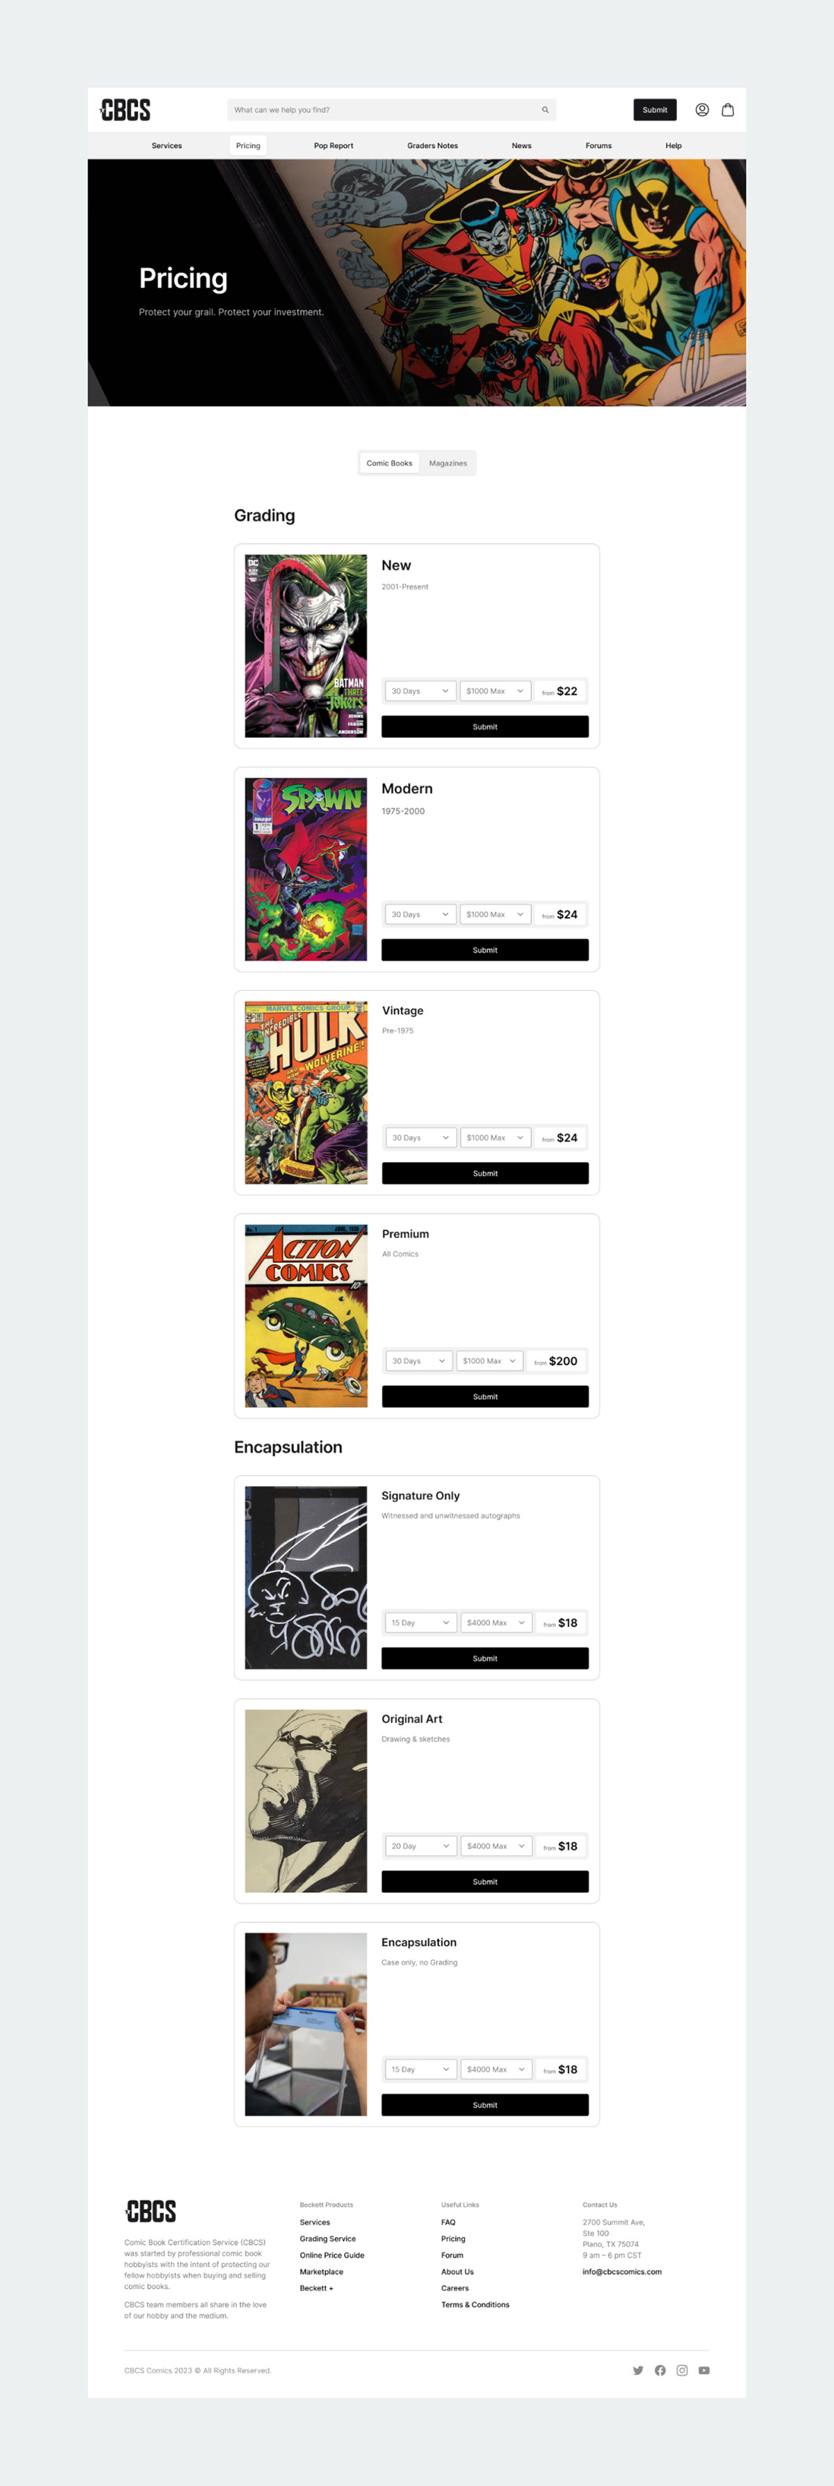Open the 20 Day dropdown for Original Art
The width and height of the screenshot is (834, 2486).
(x=419, y=1846)
